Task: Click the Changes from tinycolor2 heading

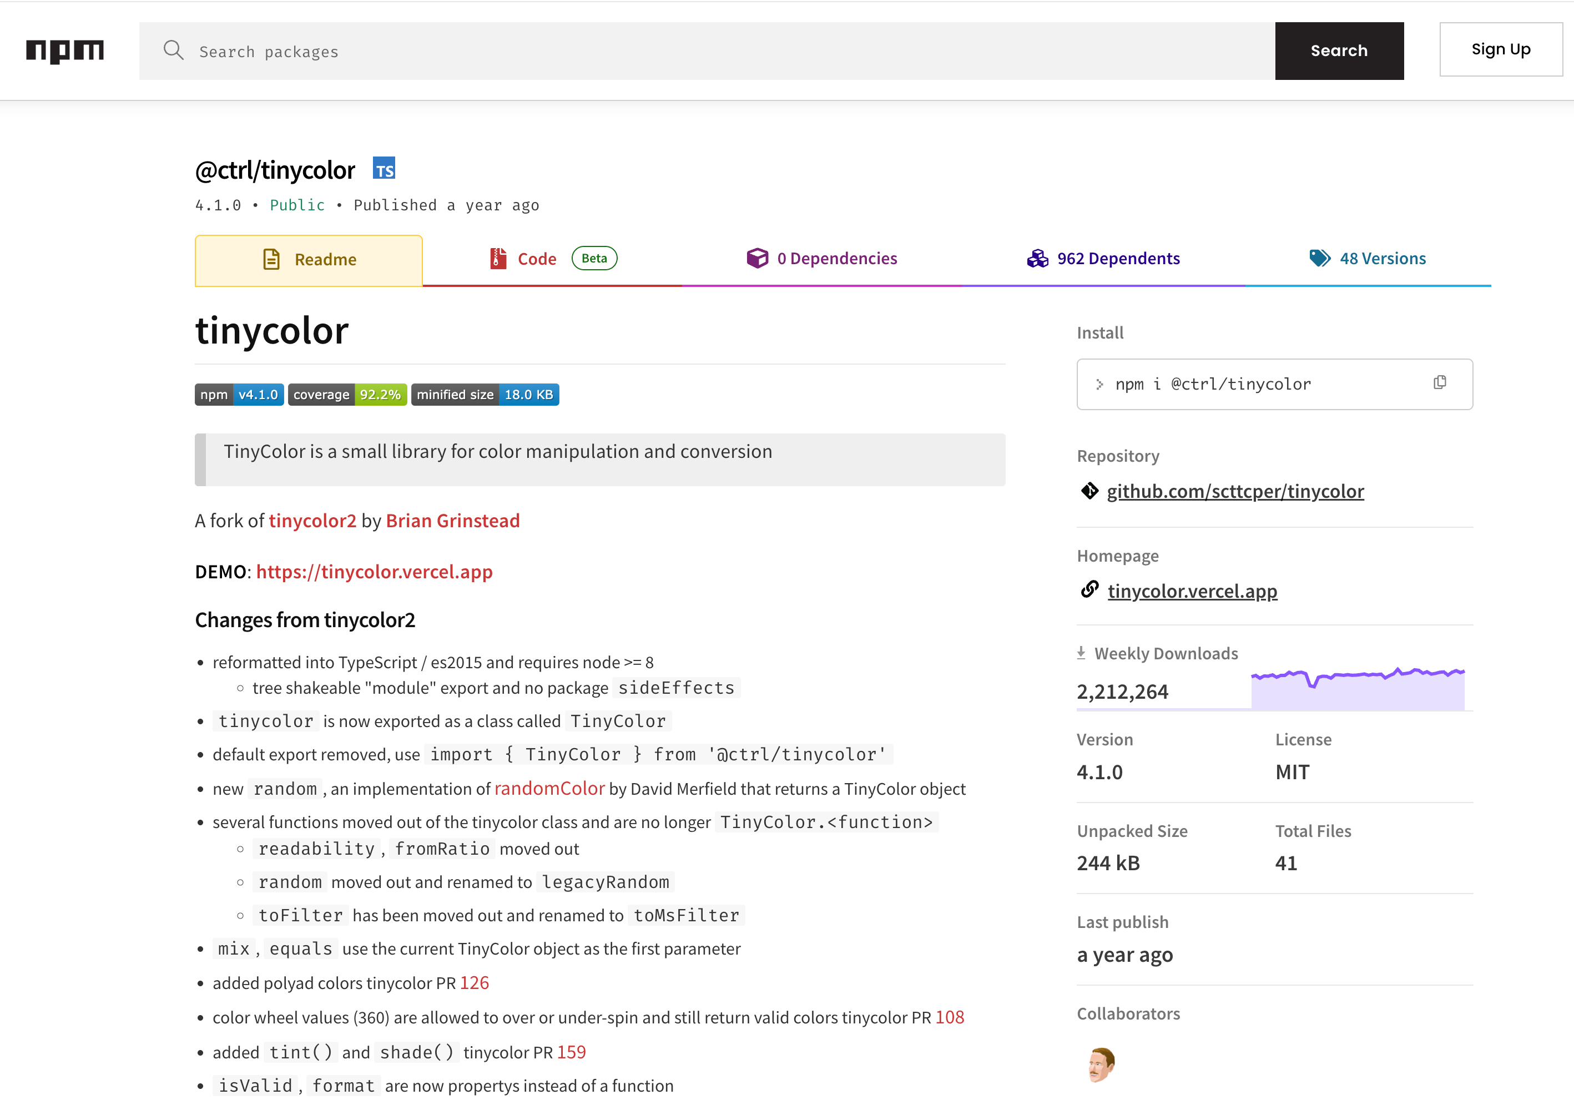Action: pyautogui.click(x=305, y=620)
